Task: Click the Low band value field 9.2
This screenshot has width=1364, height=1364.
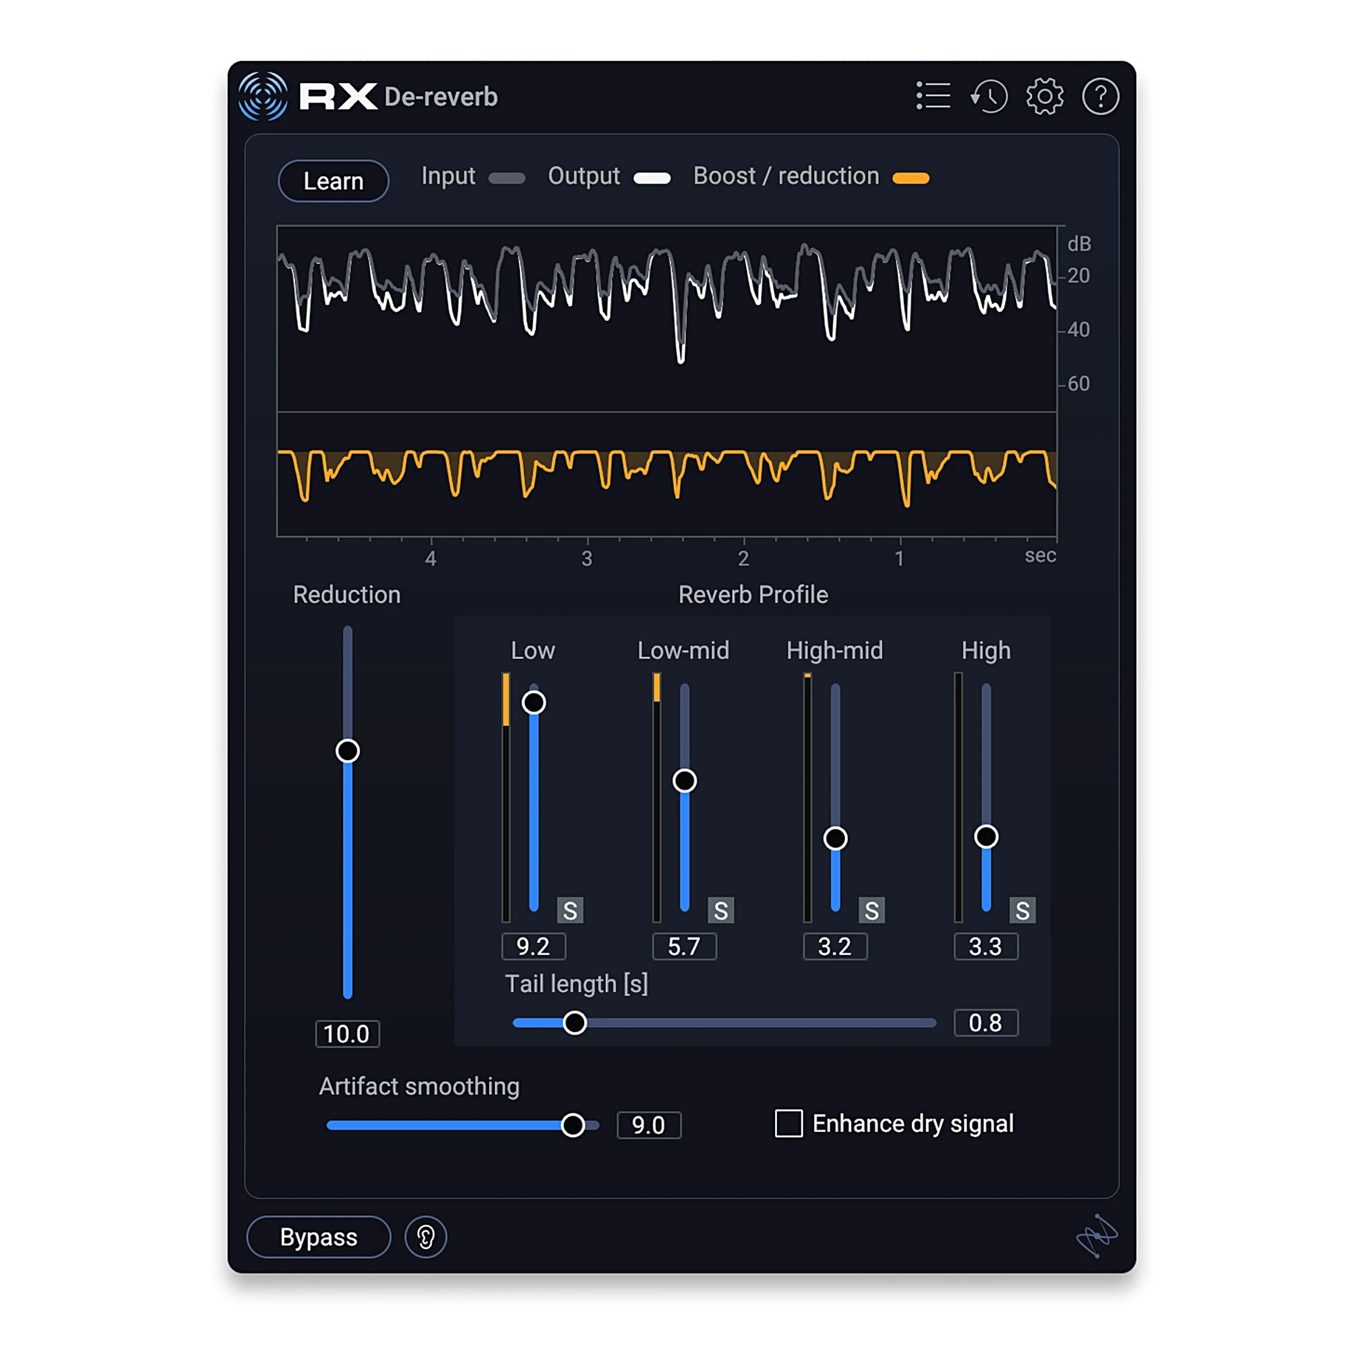Action: tap(533, 946)
